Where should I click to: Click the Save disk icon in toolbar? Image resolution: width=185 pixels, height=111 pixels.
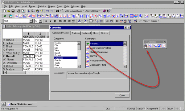[13, 11]
